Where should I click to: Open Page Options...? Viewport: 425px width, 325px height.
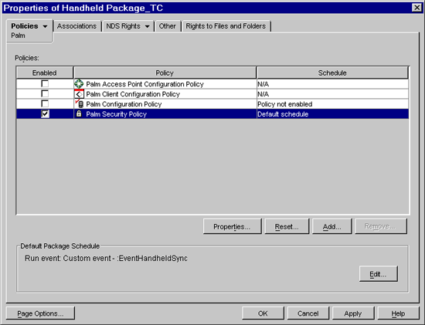40,313
